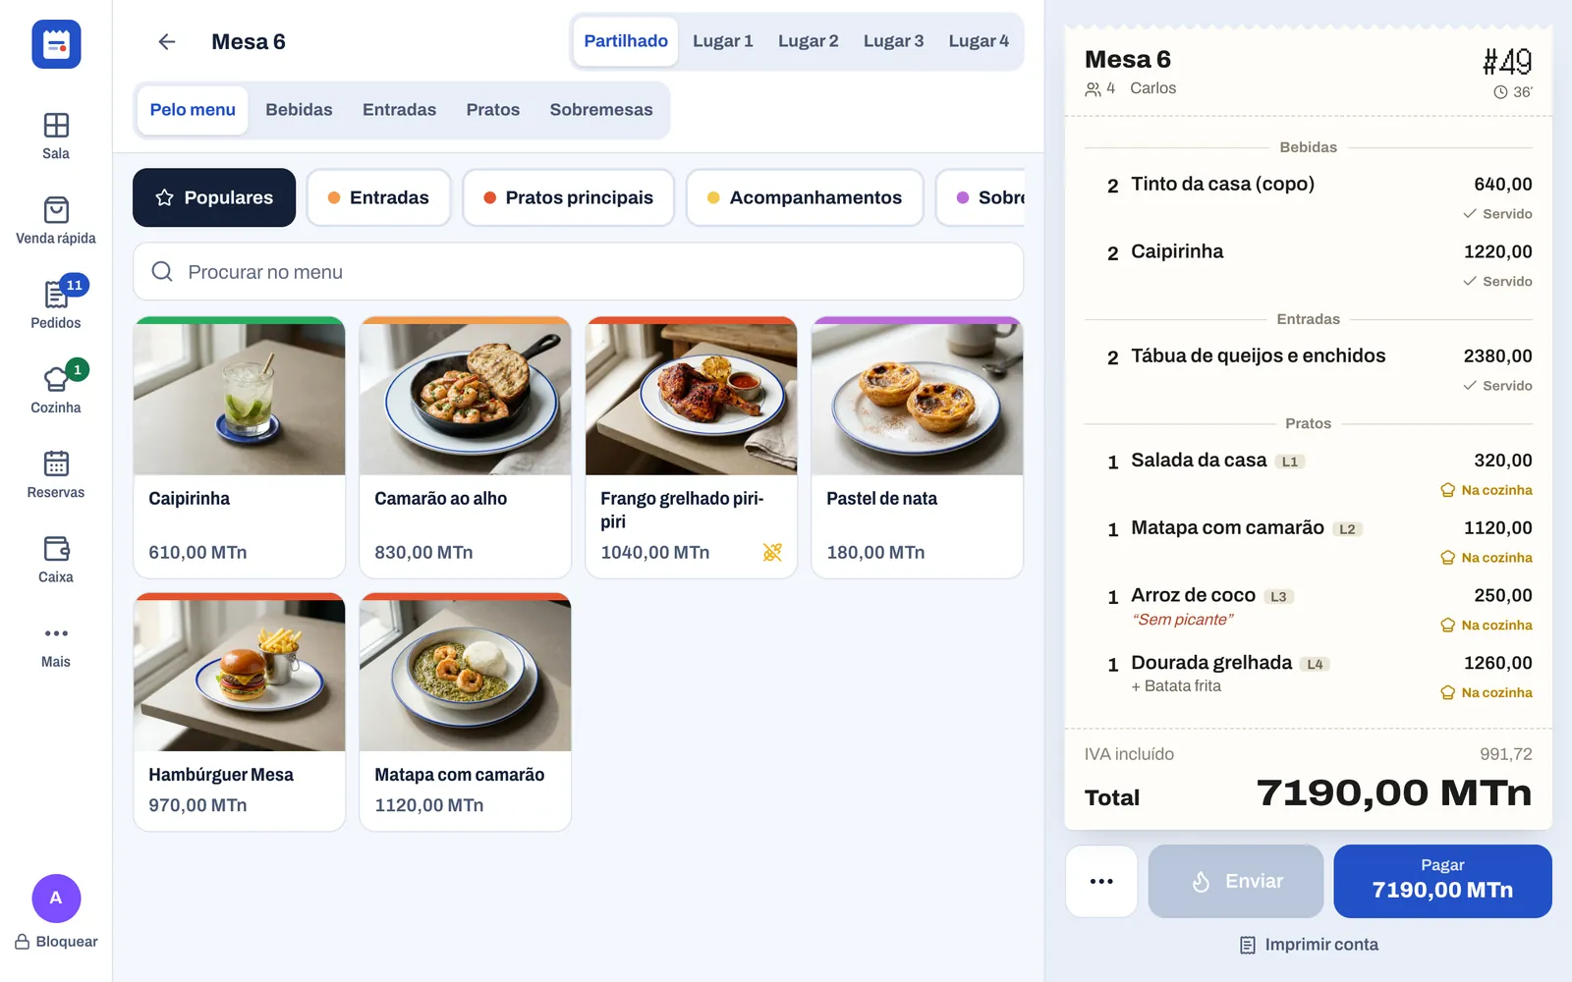The image size is (1572, 982).
Task: Switch to Lugar 2 seat
Action: point(808,41)
